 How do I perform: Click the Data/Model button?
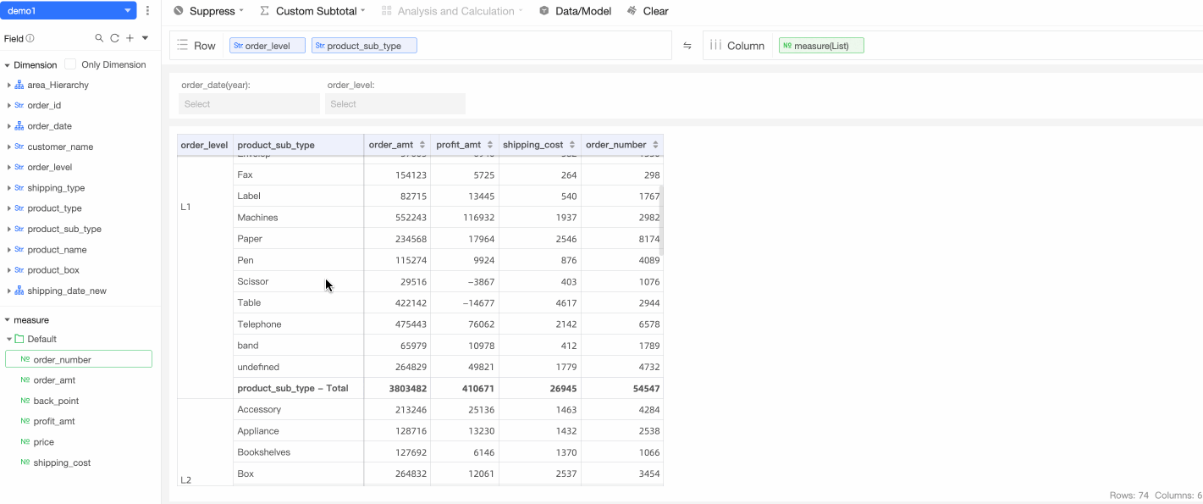575,11
